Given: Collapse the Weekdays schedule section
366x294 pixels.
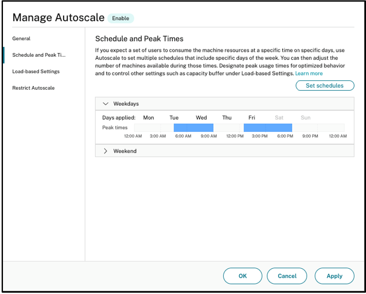Looking at the screenshot, I should click(106, 104).
